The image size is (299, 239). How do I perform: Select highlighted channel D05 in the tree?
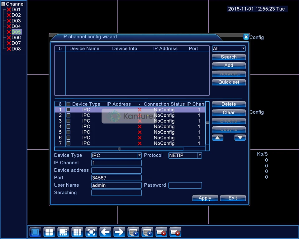click(16, 32)
